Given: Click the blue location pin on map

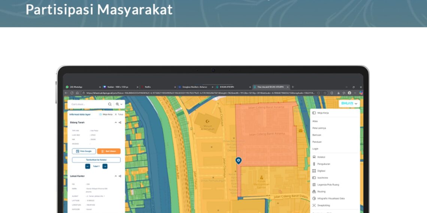Looking at the screenshot, I should click(x=239, y=161).
